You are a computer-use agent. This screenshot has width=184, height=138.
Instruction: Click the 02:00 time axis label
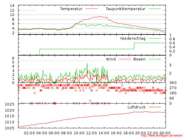(x=29, y=133)
